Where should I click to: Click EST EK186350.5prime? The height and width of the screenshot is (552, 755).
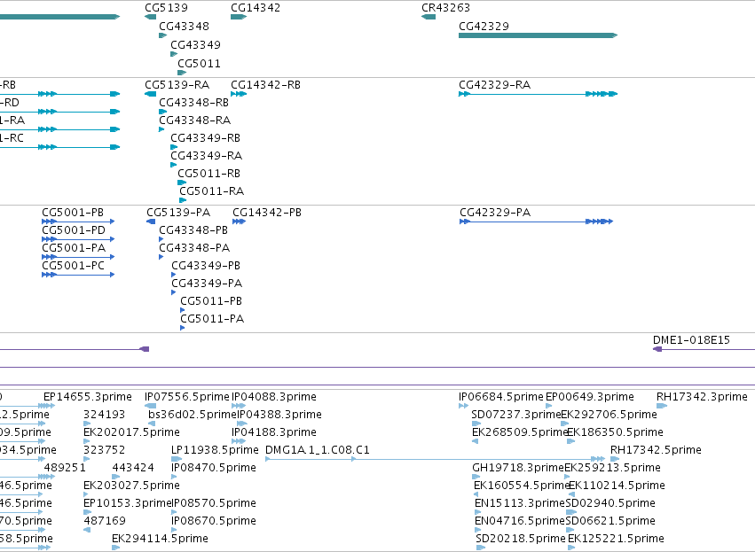click(615, 432)
